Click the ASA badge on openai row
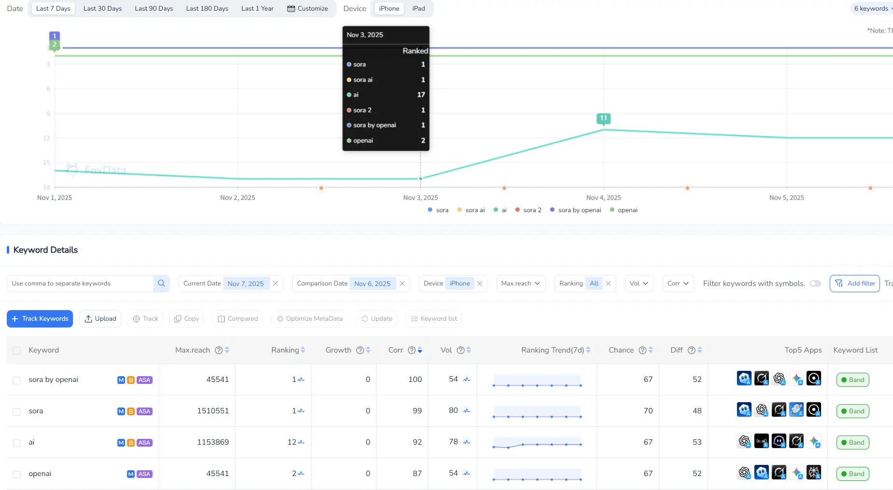The height and width of the screenshot is (490, 893). tap(144, 474)
